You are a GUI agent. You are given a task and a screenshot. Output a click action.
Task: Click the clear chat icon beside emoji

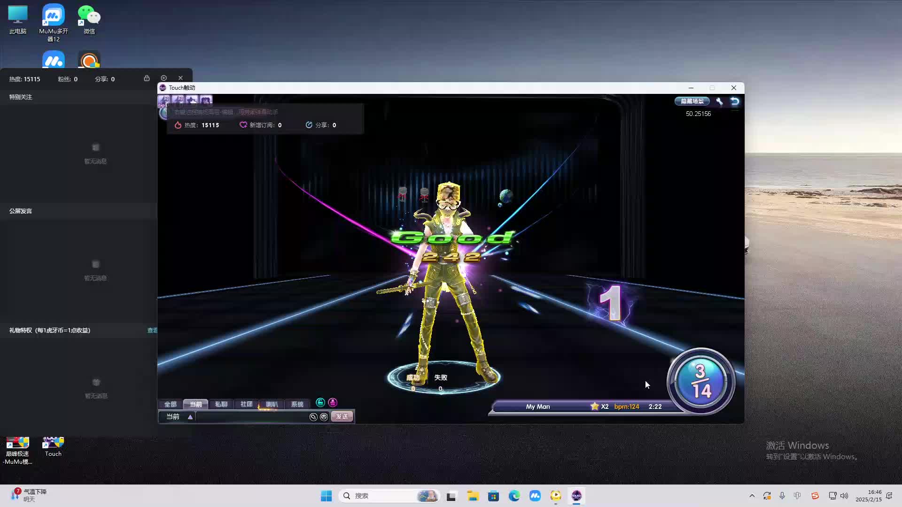pos(313,417)
